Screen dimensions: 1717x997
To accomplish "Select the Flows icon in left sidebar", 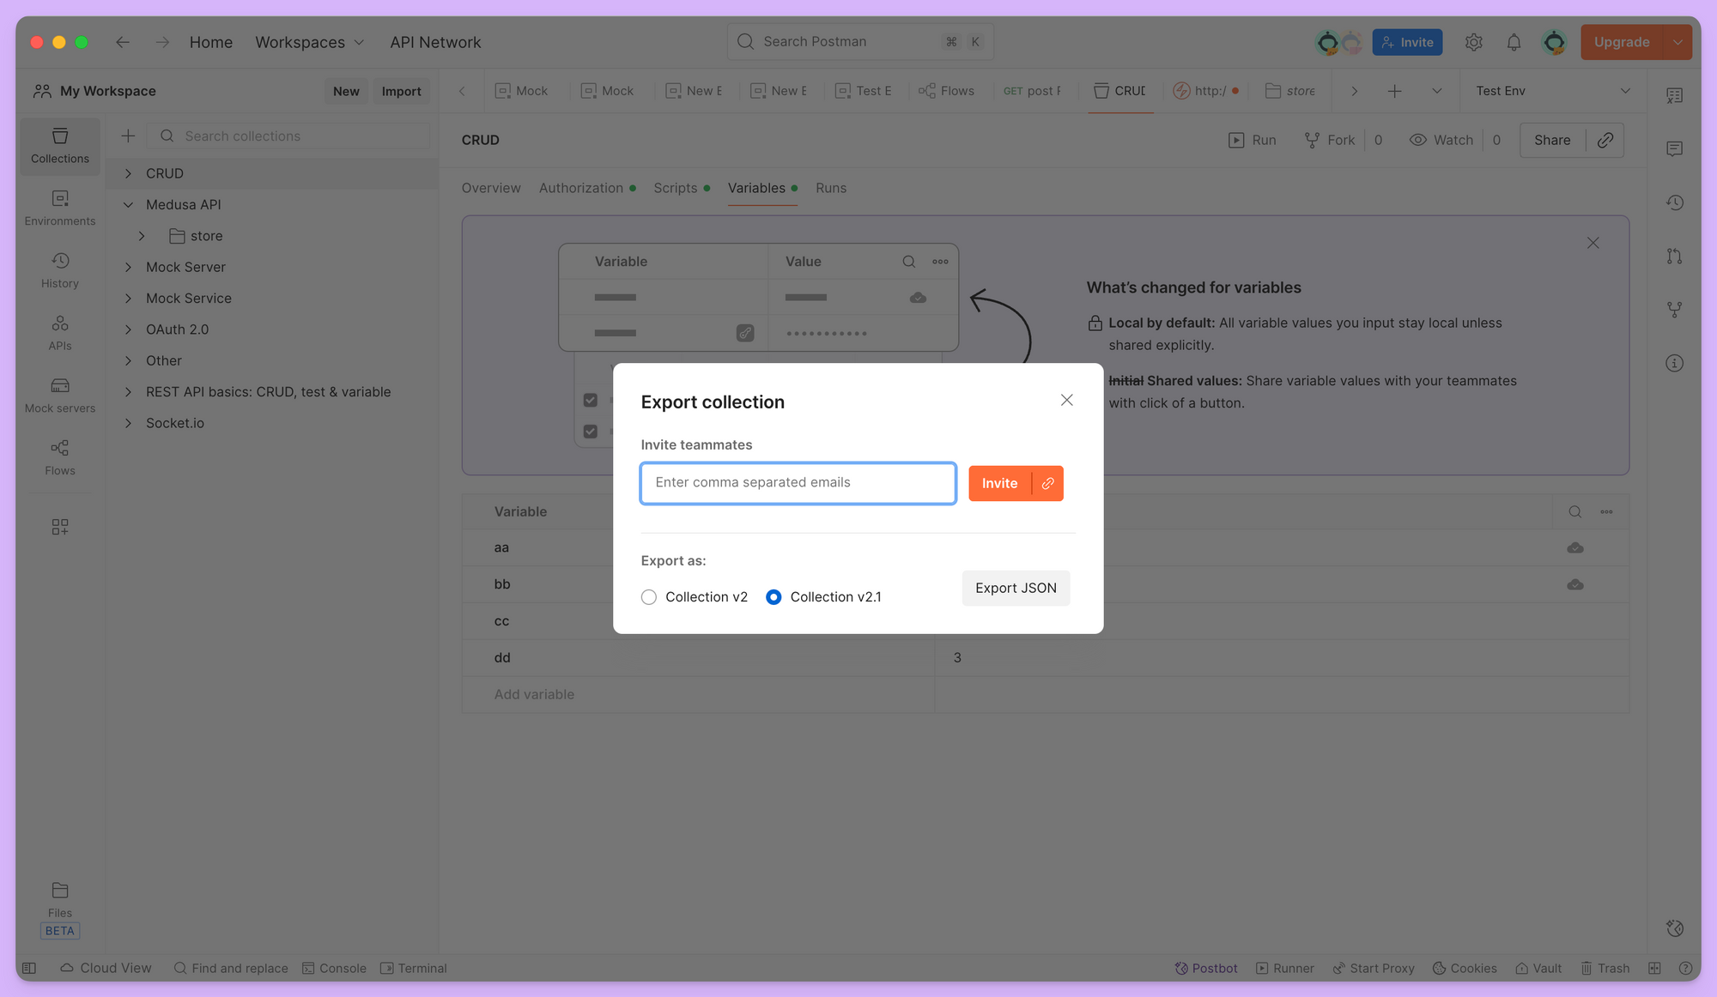I will tap(59, 456).
